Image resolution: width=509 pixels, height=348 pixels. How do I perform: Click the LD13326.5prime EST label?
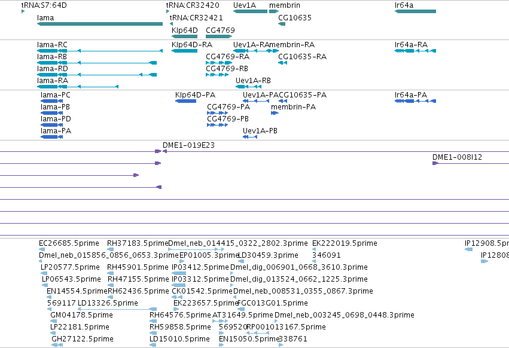[x=108, y=303]
